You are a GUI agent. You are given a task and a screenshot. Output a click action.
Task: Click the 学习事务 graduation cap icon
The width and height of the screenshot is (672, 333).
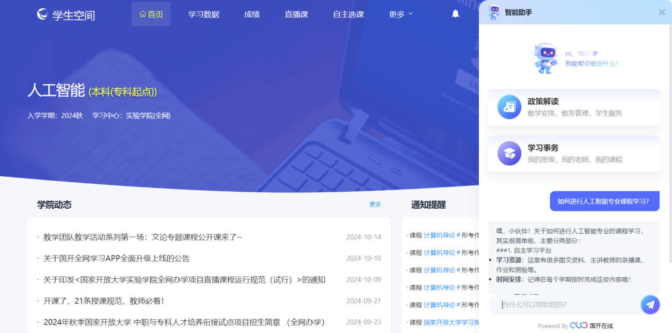point(509,153)
